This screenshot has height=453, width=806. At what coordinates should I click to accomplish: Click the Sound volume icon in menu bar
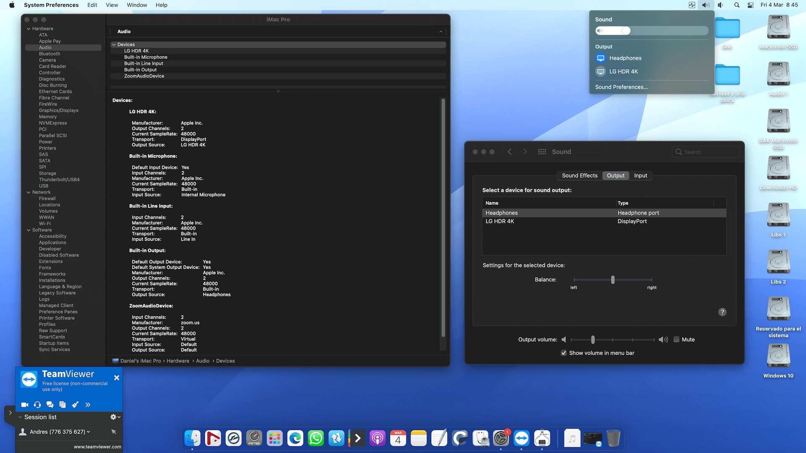point(706,5)
